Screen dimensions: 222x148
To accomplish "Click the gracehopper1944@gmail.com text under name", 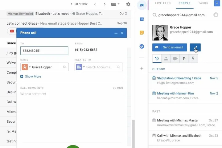I will 191,32.
